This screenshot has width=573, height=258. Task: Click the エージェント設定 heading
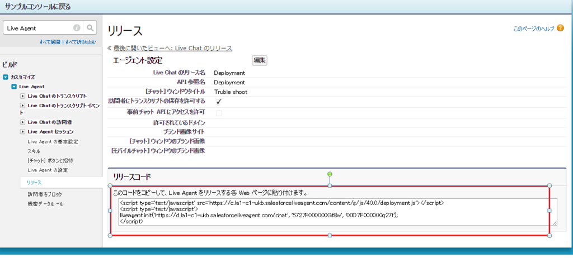pos(138,60)
